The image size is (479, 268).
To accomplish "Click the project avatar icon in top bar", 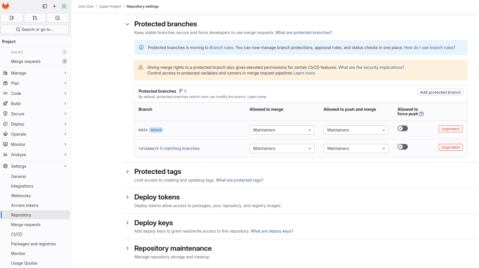I will (64, 6).
